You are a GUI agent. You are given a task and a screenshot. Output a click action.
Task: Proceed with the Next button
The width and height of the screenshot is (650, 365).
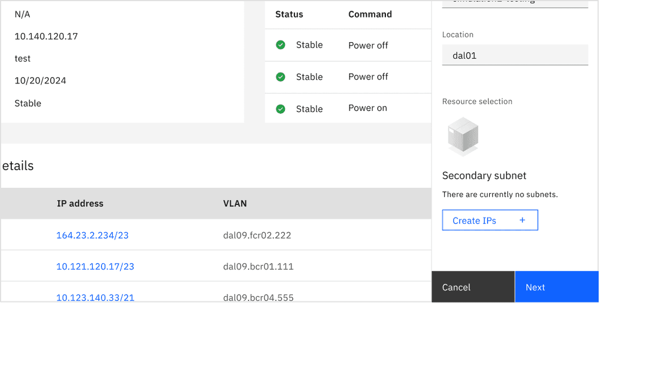(x=556, y=287)
